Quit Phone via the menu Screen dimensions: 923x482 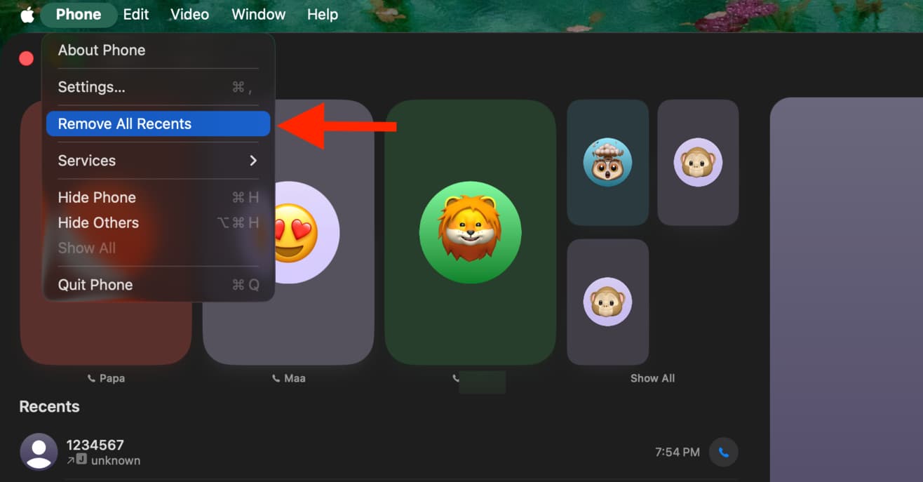tap(158, 285)
